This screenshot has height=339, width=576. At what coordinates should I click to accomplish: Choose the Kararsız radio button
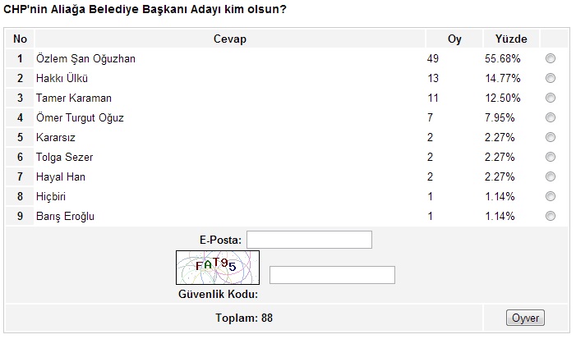point(551,137)
